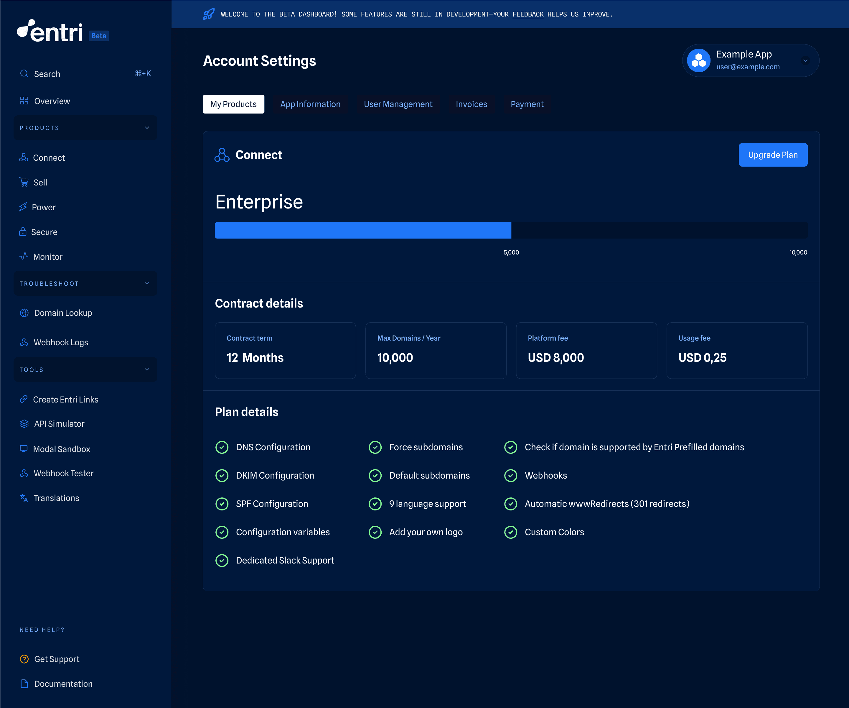Collapse the Products sidebar section
This screenshot has width=849, height=708.
coord(147,128)
